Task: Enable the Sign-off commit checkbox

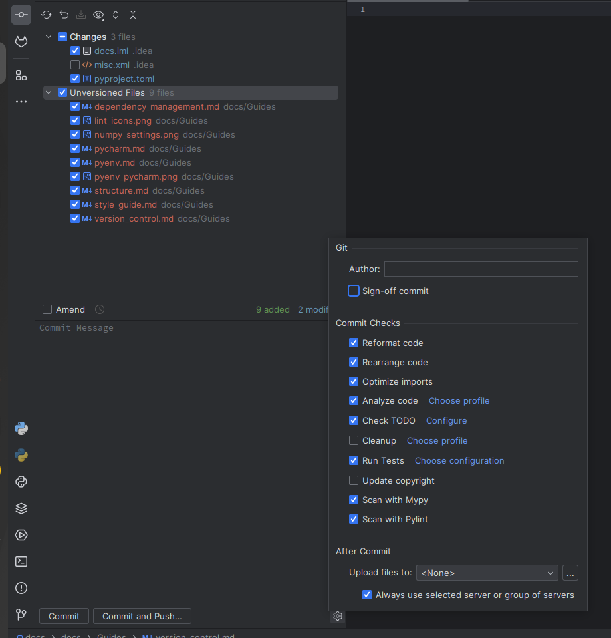Action: [354, 291]
